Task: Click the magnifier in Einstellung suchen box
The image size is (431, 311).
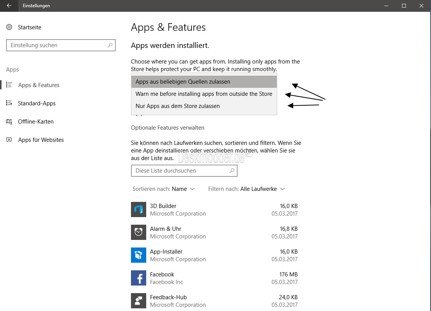Action: [110, 45]
